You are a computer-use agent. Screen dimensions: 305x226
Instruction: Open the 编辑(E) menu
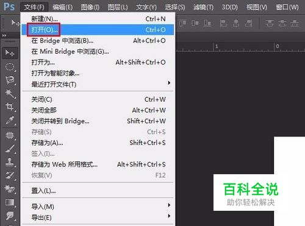tap(63, 7)
